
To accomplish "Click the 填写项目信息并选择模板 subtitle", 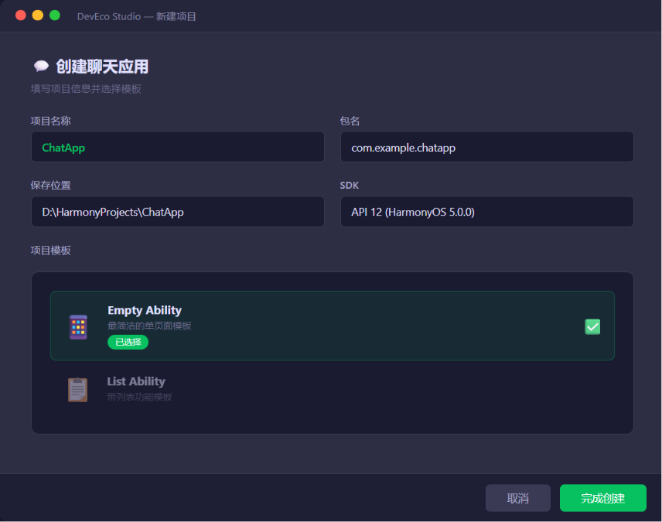I will tap(86, 89).
